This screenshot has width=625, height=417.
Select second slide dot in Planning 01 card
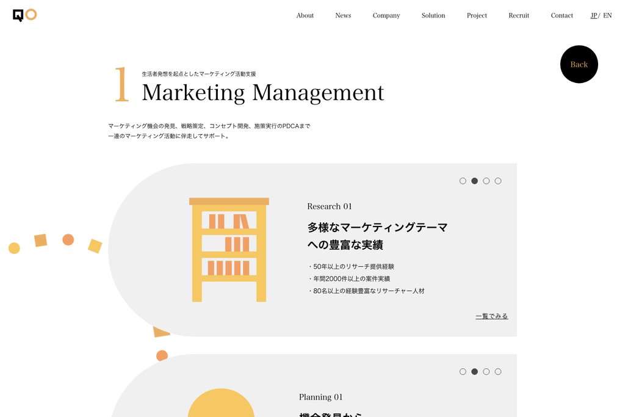[474, 372]
